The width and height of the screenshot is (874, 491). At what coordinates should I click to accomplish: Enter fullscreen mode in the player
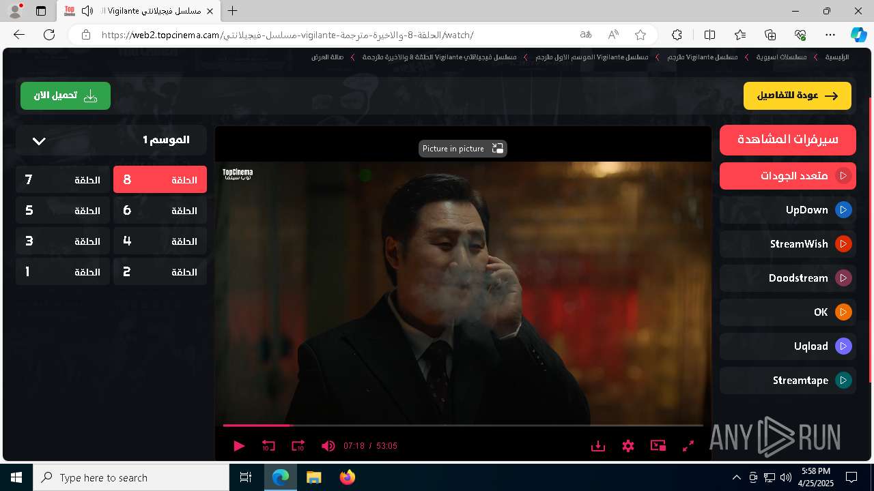[x=688, y=446]
